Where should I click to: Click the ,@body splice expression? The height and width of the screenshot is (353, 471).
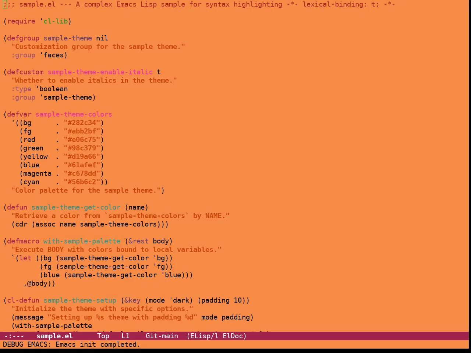tap(38, 284)
